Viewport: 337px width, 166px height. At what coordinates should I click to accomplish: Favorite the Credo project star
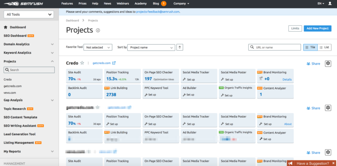[82, 63]
